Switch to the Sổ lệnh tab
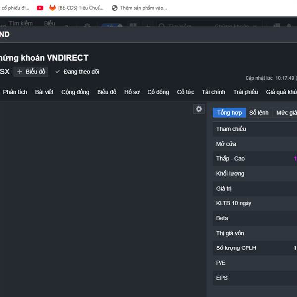The width and height of the screenshot is (297, 297). point(259,113)
